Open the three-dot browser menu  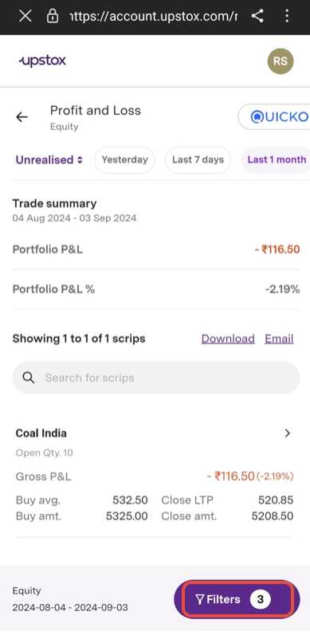click(287, 16)
